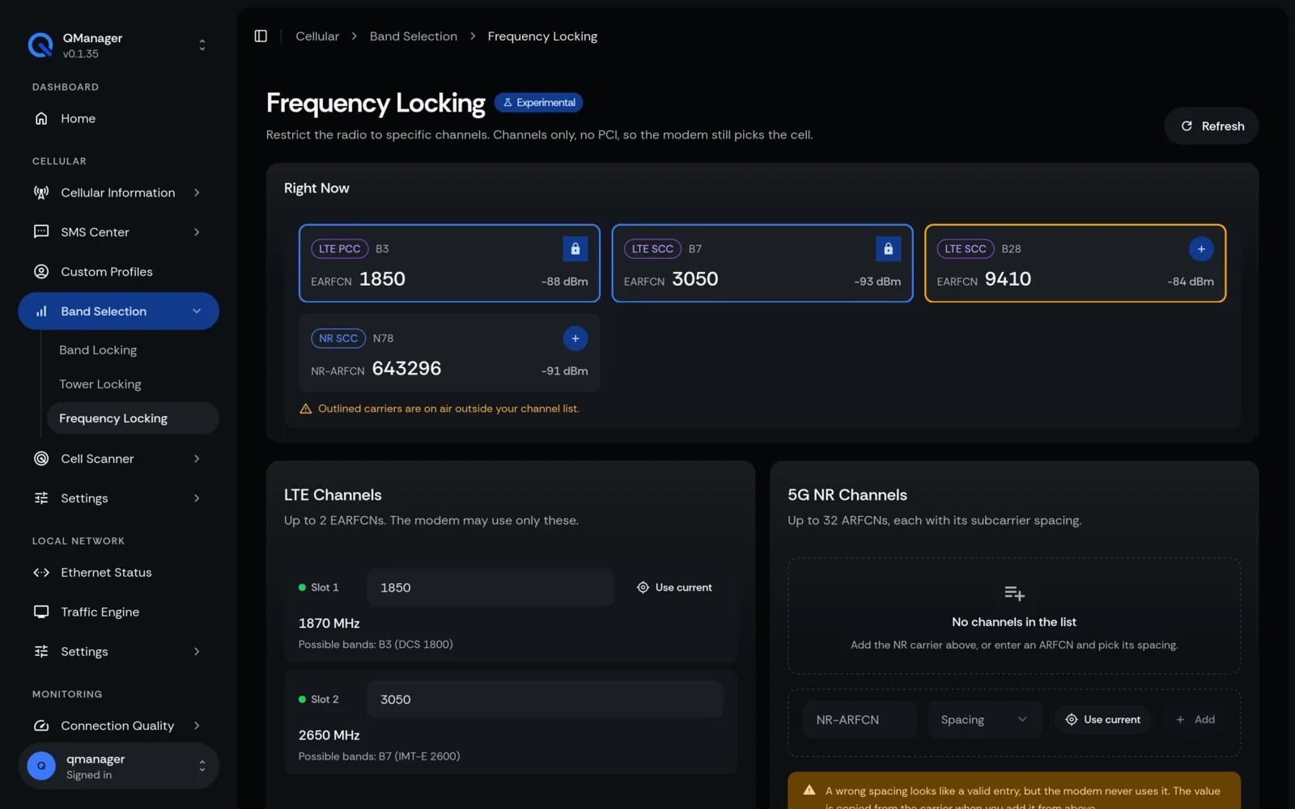Expand the Connection Quality submenu chevron

point(197,726)
